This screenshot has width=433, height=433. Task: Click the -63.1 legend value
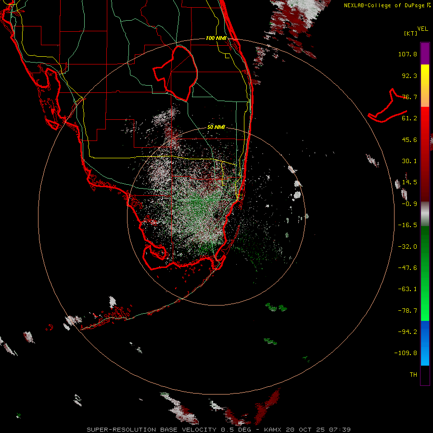[x=408, y=289]
